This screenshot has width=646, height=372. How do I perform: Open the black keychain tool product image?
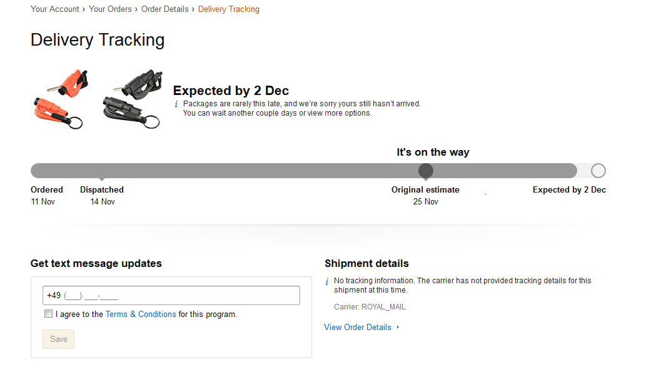132,100
